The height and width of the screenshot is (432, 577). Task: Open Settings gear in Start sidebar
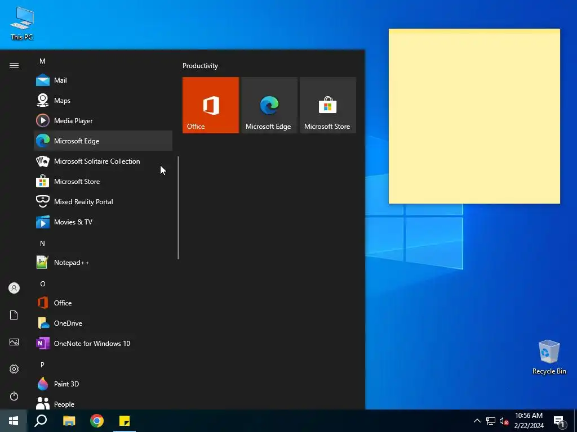[14, 369]
